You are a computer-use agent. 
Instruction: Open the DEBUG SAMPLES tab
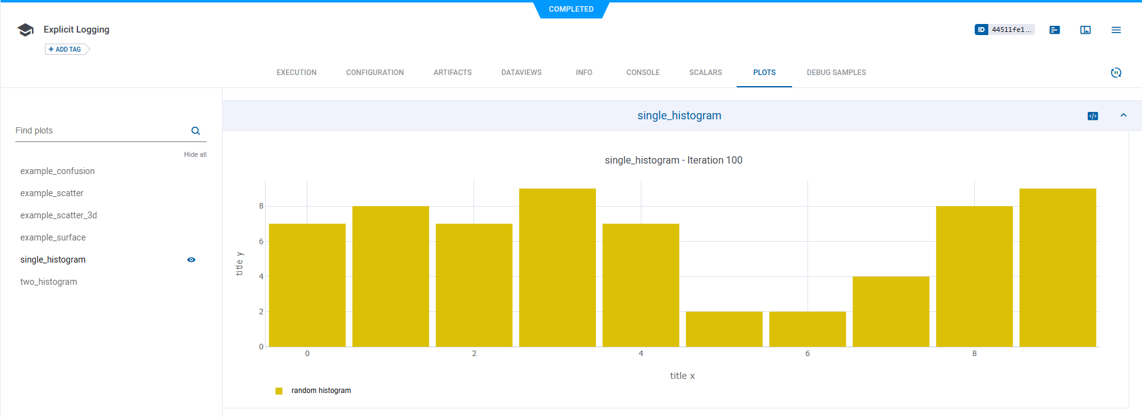pos(836,73)
